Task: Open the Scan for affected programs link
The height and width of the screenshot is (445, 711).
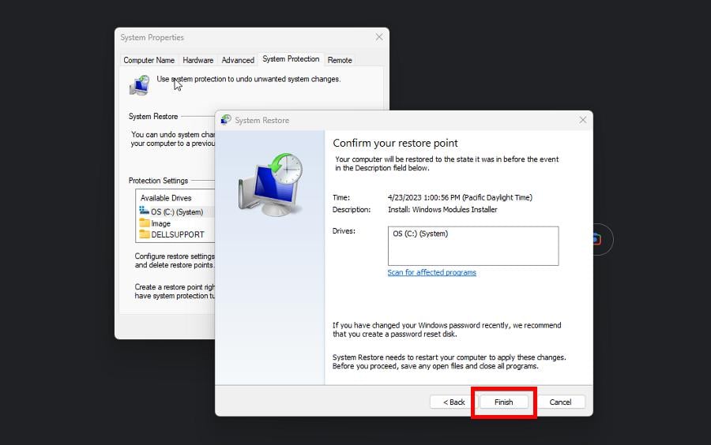Action: tap(431, 272)
